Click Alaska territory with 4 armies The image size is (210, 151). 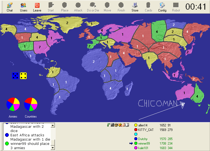(6, 29)
